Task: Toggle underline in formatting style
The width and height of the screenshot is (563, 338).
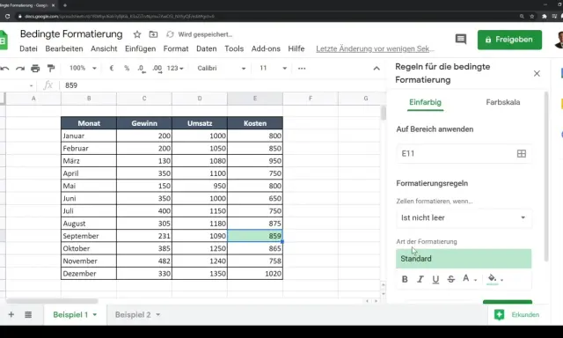Action: [435, 279]
